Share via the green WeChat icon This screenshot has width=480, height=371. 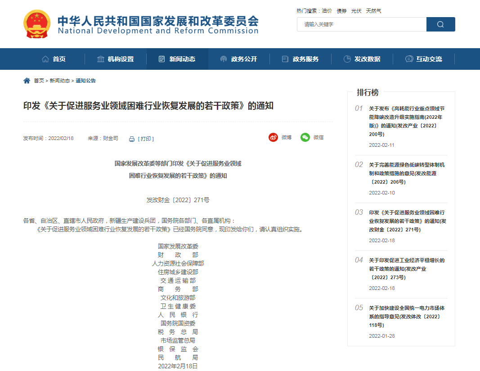point(305,137)
